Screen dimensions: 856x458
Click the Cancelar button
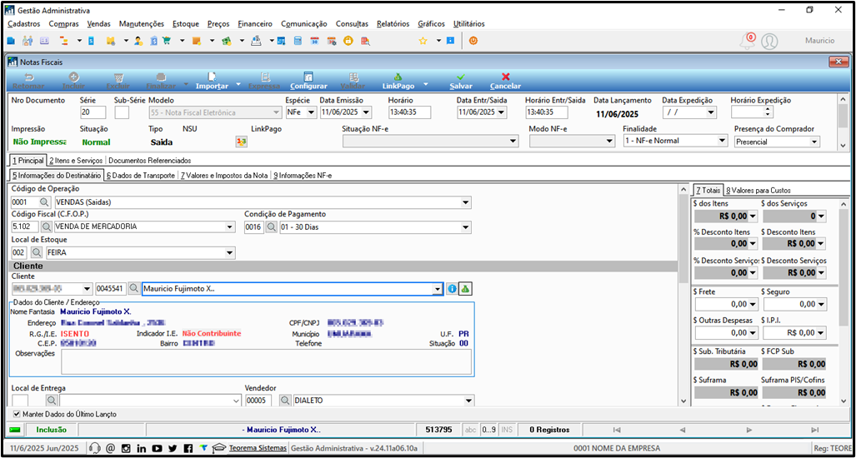click(506, 82)
